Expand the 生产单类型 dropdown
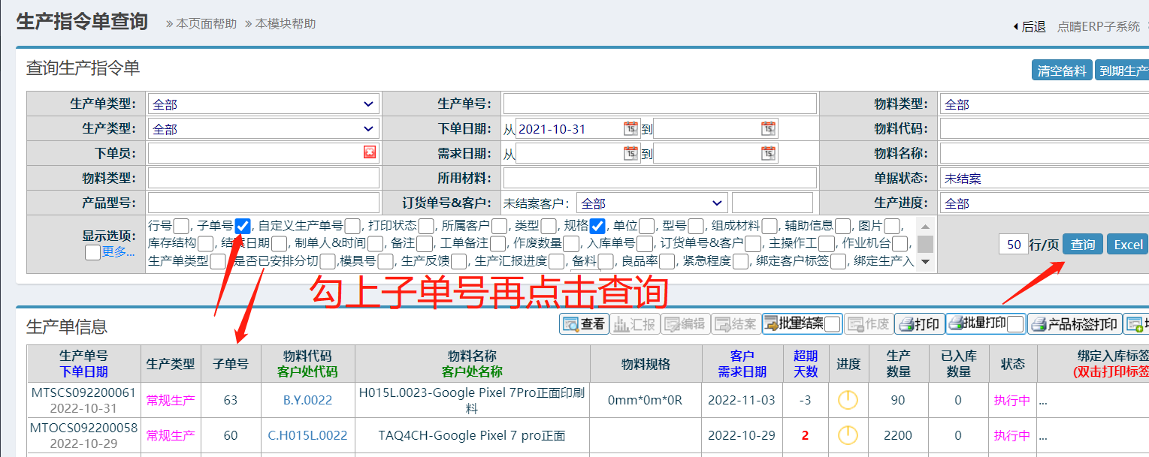This screenshot has height=457, width=1149. 264,104
